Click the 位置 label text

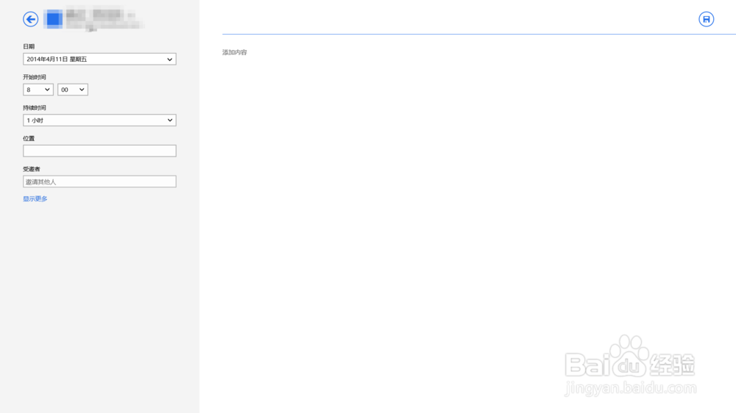tap(29, 138)
